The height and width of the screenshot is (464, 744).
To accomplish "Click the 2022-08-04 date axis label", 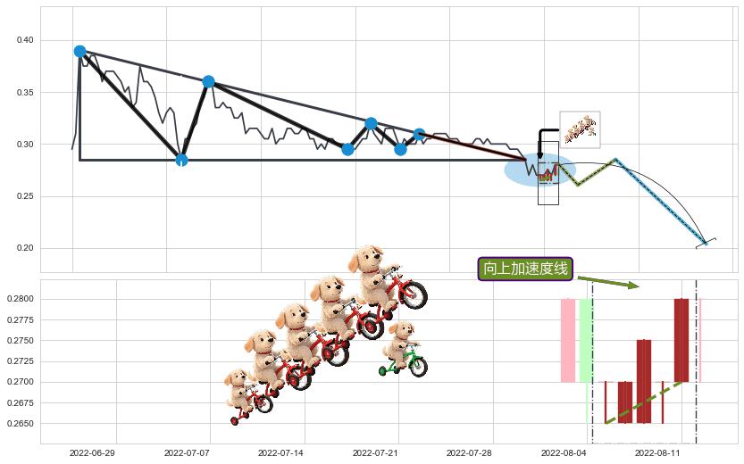I will coord(564,453).
